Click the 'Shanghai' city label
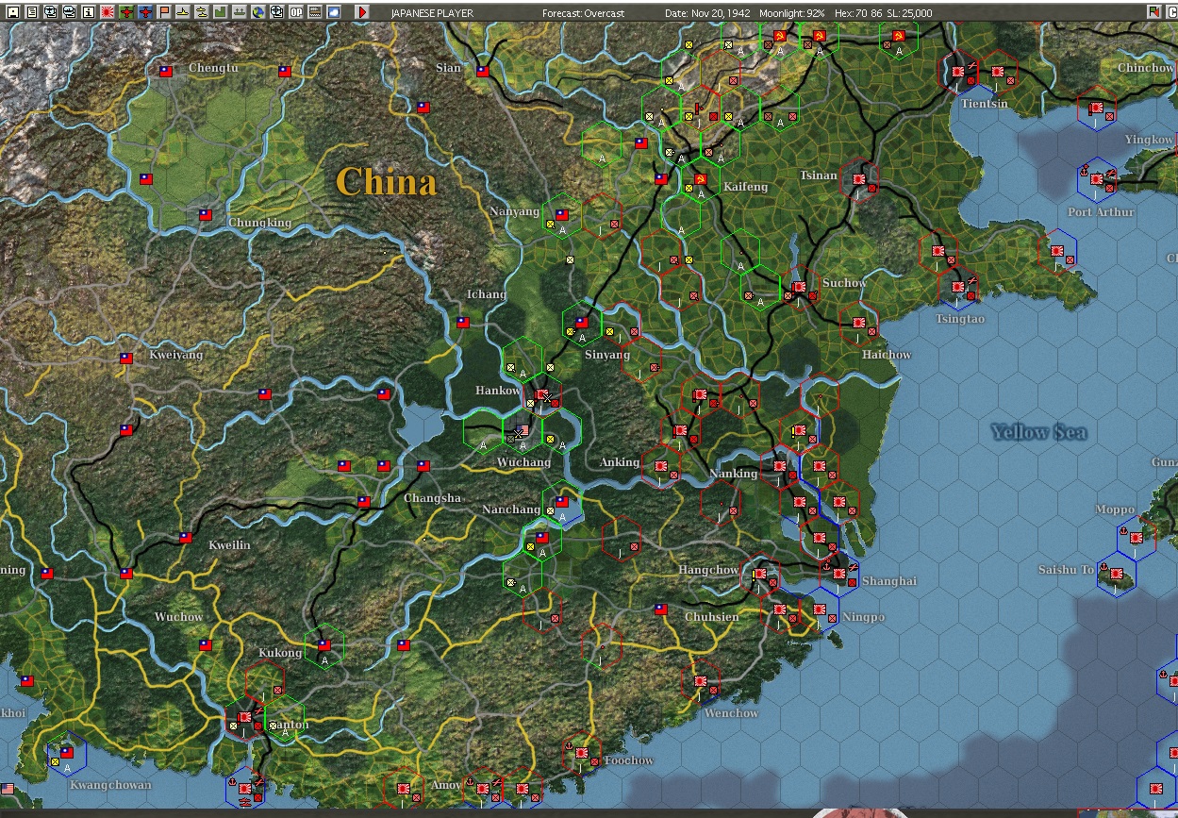1178x818 pixels. [889, 581]
